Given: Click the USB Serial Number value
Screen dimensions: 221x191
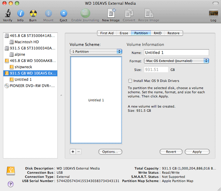Looking at the screenshot, I should click(88, 181).
